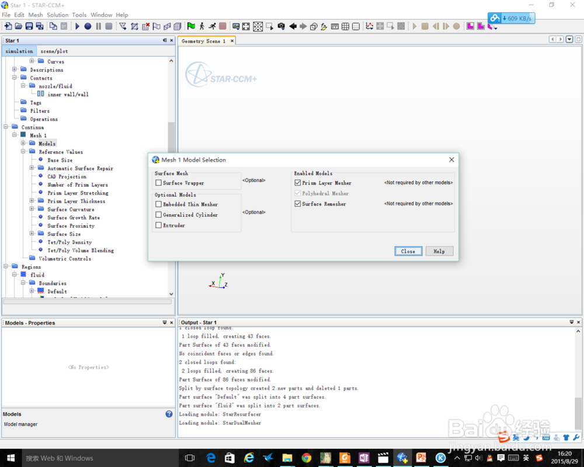The width and height of the screenshot is (584, 467).
Task: Select Tet/Poly Density tree item
Action: (x=69, y=242)
